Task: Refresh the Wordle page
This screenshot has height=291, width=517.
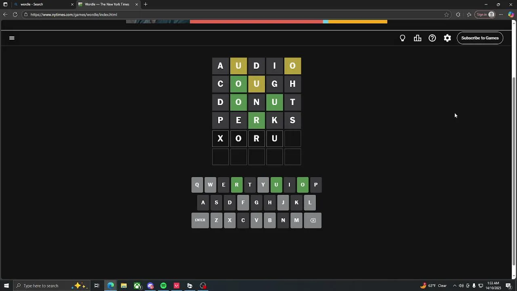Action: click(15, 15)
